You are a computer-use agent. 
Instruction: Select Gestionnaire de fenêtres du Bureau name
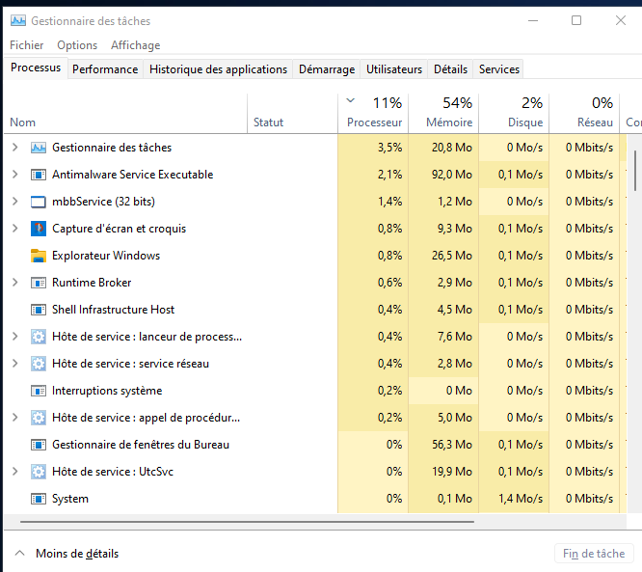tap(141, 445)
